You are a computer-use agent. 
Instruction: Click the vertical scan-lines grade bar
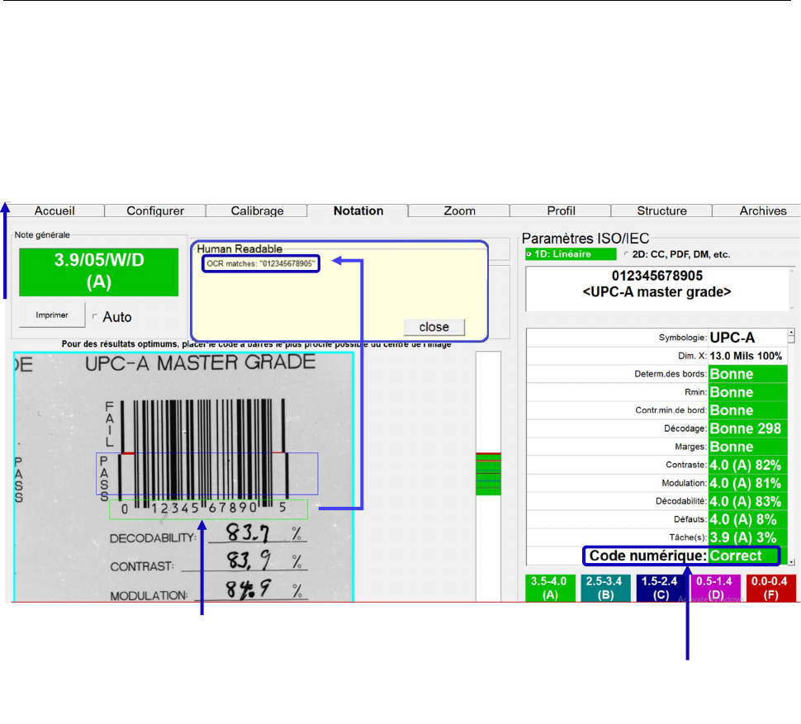click(x=488, y=476)
